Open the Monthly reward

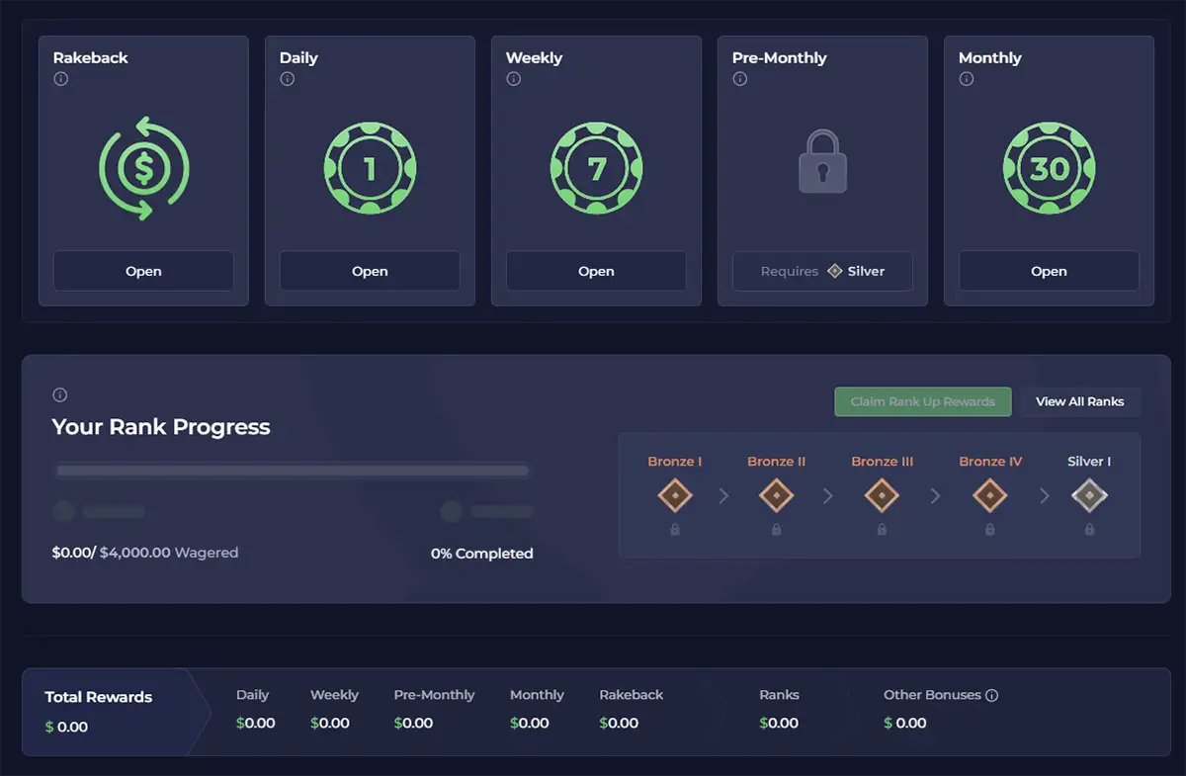[x=1049, y=271]
